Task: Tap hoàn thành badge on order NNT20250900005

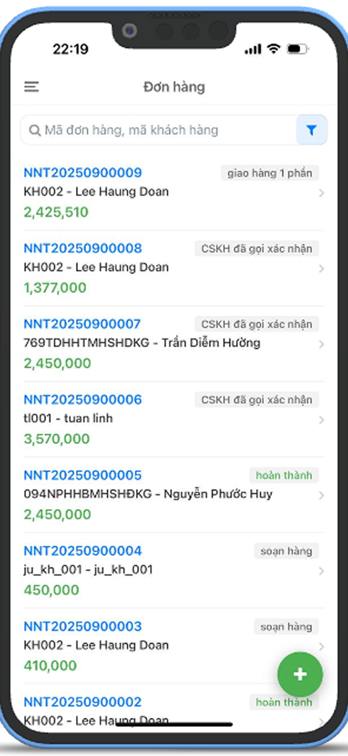Action: 284,475
